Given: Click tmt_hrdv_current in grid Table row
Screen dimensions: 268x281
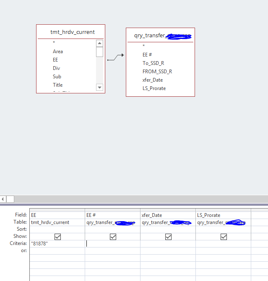Looking at the screenshot, I should pyautogui.click(x=57, y=222).
